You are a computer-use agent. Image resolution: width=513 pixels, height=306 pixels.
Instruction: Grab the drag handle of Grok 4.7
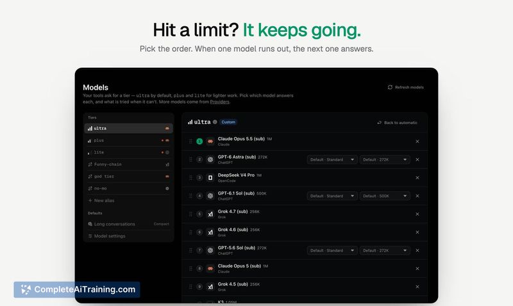pyautogui.click(x=190, y=214)
